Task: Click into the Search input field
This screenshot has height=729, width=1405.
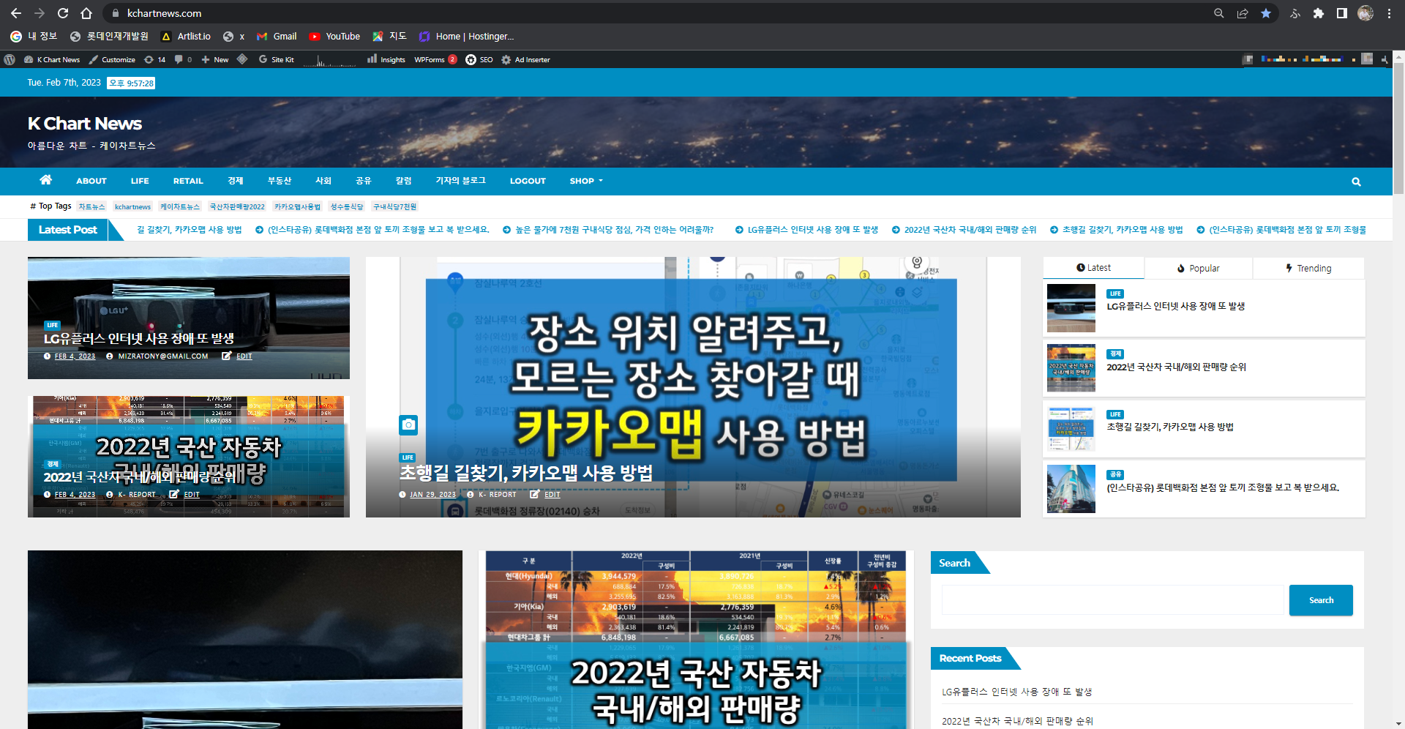Action: 1112,600
